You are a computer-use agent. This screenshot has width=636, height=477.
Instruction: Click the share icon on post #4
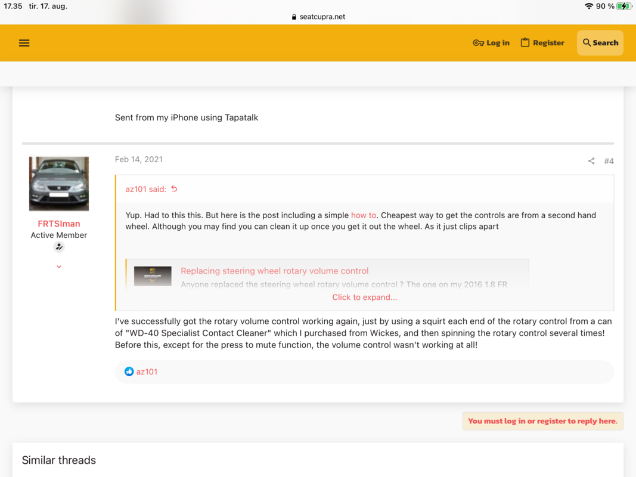click(x=591, y=161)
